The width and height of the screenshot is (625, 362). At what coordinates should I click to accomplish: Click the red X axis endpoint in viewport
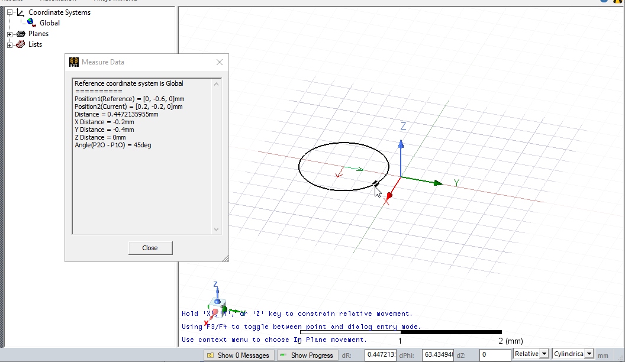pyautogui.click(x=389, y=196)
